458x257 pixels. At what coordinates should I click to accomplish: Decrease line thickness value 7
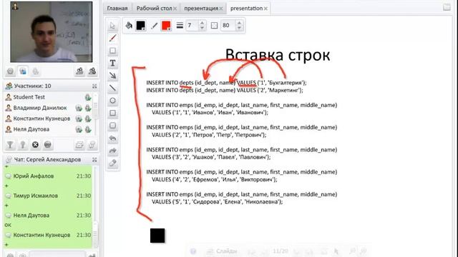coord(202,29)
